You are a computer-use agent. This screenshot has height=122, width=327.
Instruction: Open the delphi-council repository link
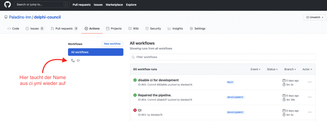point(47,17)
